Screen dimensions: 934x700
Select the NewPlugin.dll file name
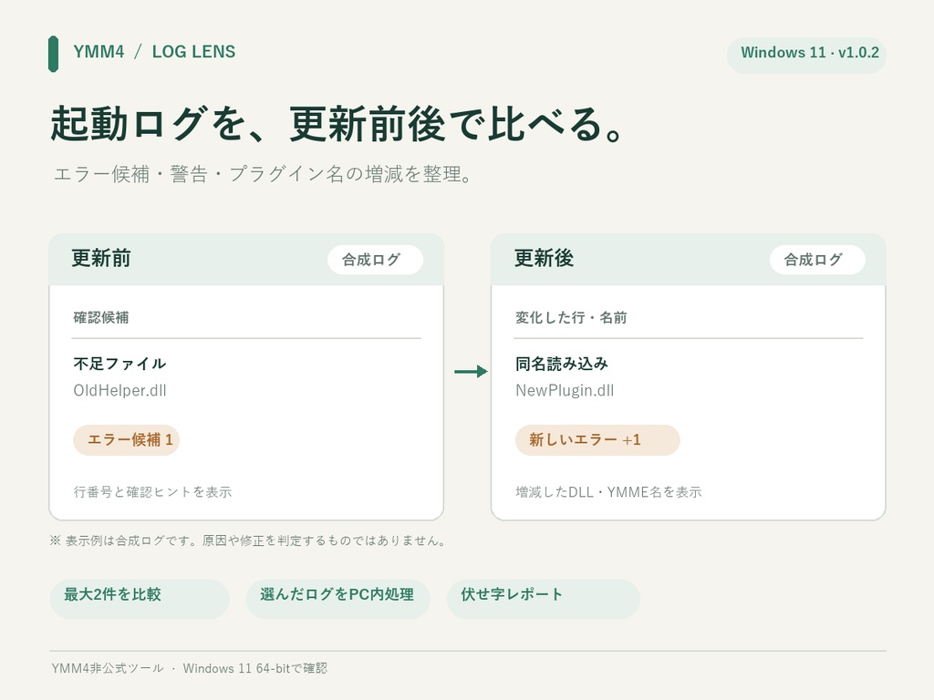[565, 390]
